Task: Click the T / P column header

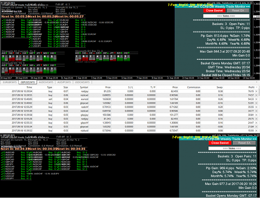Action: 145,87
